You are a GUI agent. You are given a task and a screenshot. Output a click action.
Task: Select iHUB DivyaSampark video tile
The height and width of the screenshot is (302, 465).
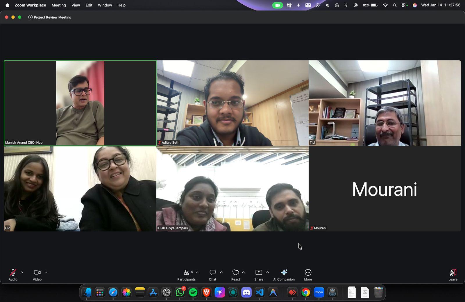coord(233,189)
